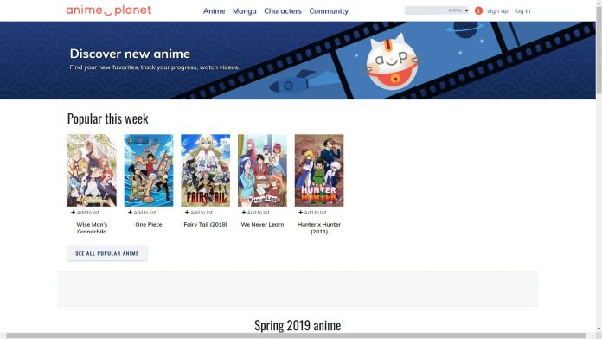Click the scroll right arrow
This screenshot has width=602, height=339.
[592, 336]
